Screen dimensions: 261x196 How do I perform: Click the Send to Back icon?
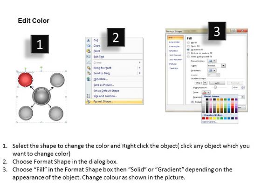(x=89, y=73)
